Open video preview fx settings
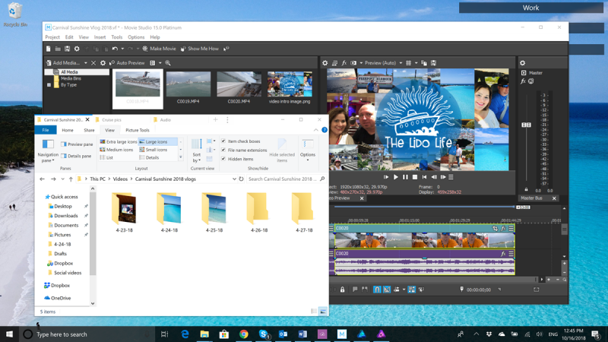 [x=344, y=62]
